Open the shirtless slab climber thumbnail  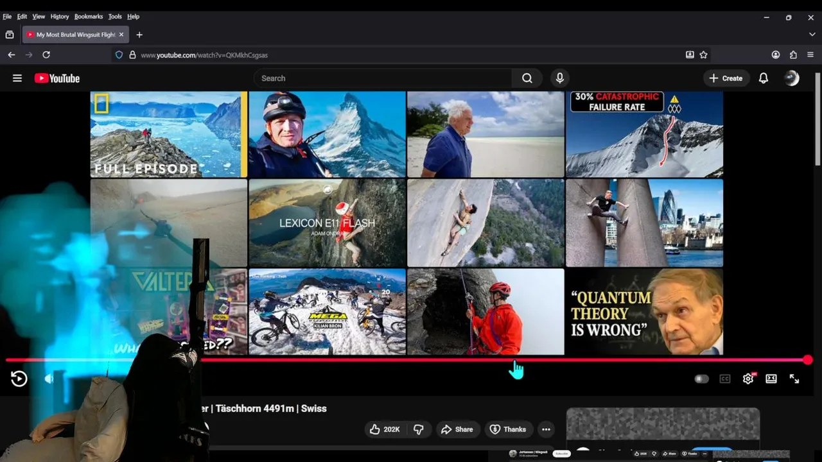[485, 223]
